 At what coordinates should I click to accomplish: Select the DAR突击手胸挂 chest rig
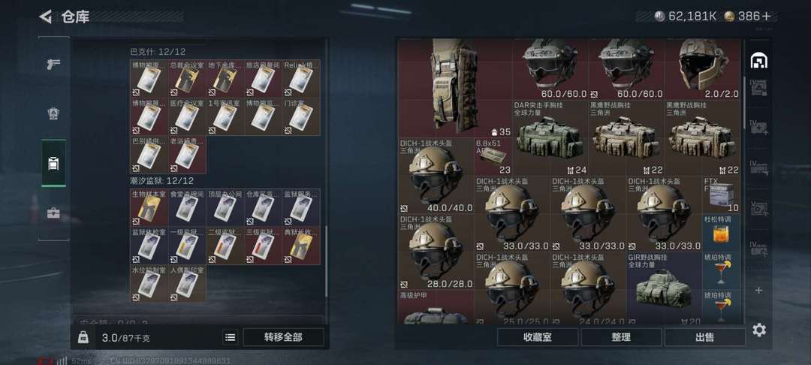(550, 138)
